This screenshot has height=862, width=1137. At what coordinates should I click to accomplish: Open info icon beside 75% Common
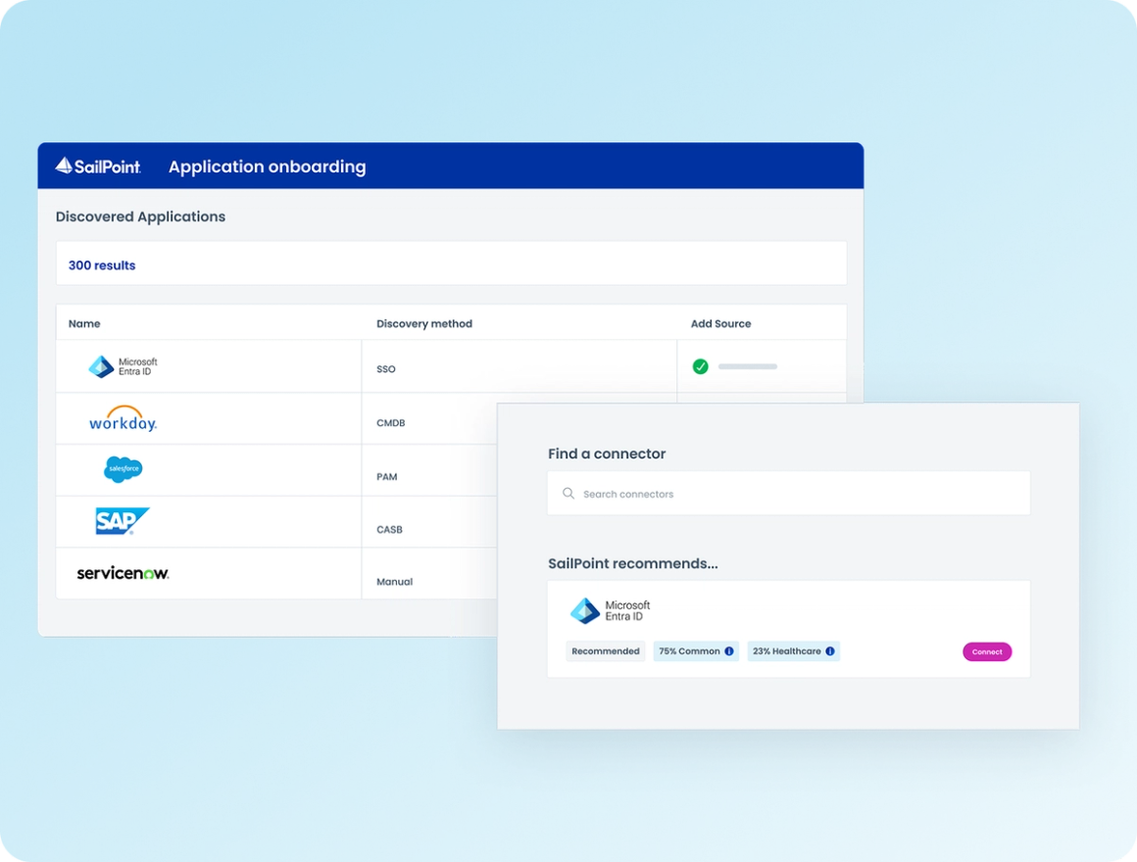(x=729, y=651)
